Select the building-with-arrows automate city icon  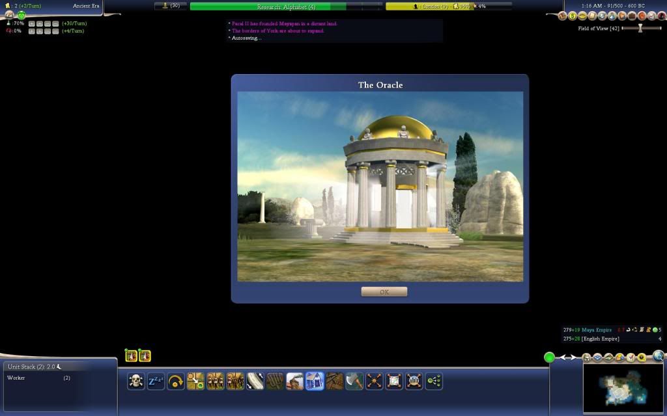[414, 381]
